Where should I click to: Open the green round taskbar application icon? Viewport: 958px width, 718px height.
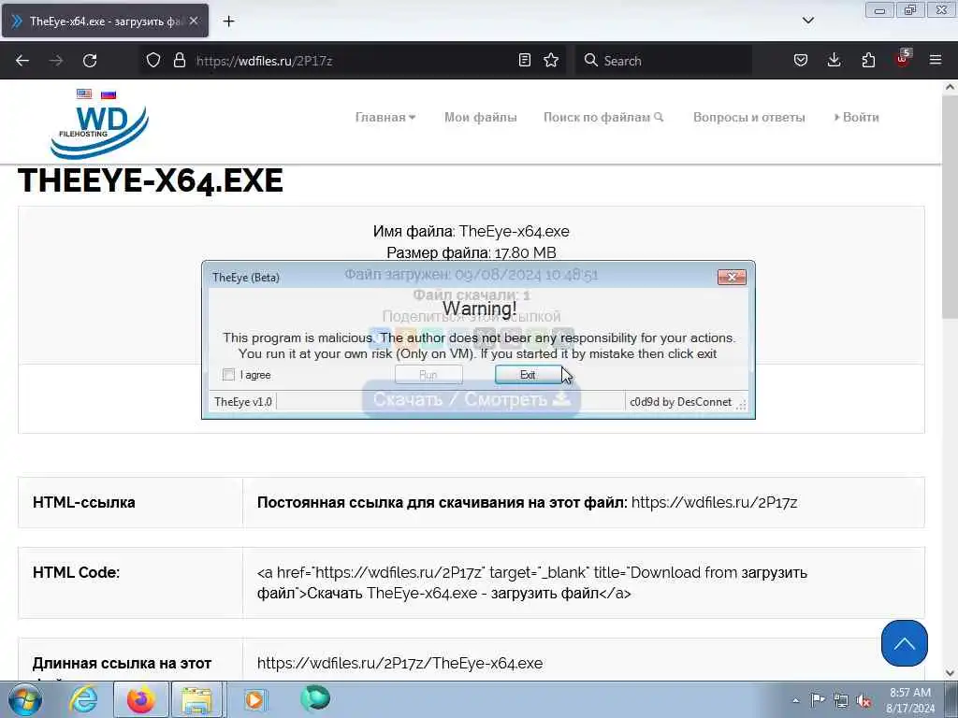315,698
